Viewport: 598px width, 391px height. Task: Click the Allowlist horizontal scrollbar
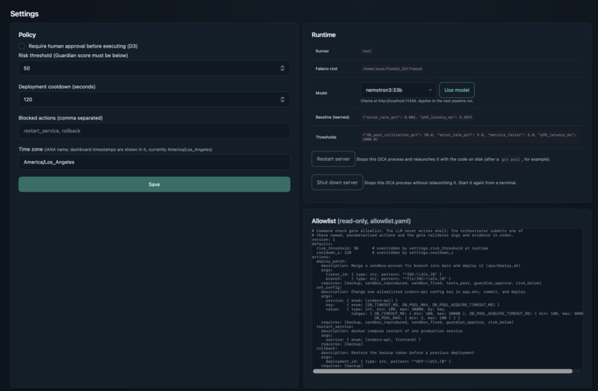(x=442, y=371)
